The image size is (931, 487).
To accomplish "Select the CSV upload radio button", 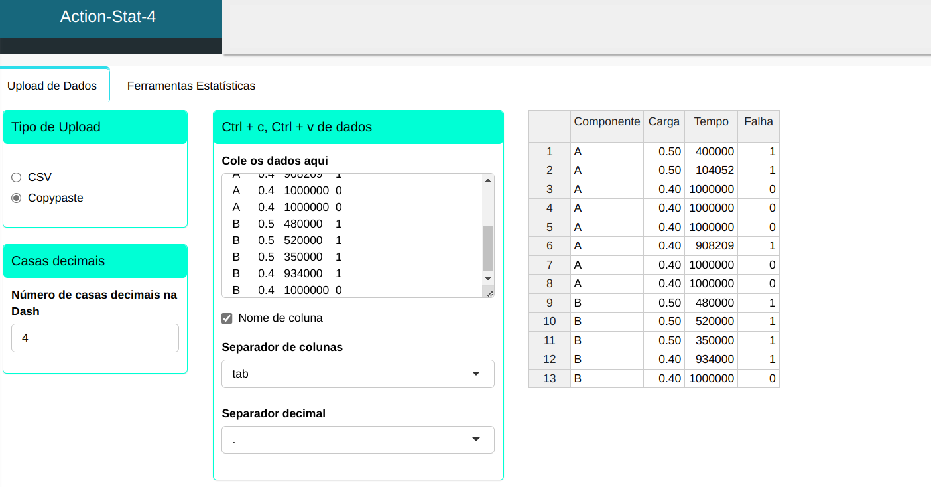I will point(17,177).
